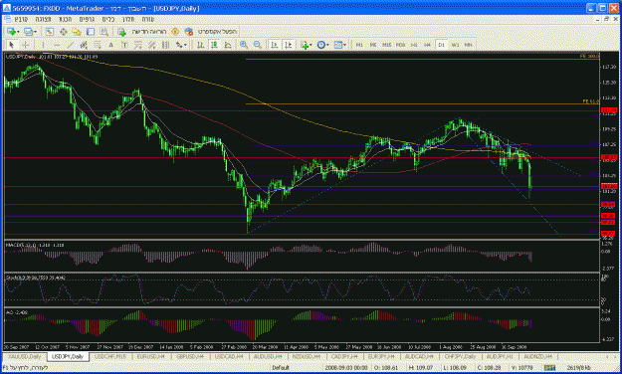
Task: Toggle the Expert Advisors button
Action: coord(211,32)
